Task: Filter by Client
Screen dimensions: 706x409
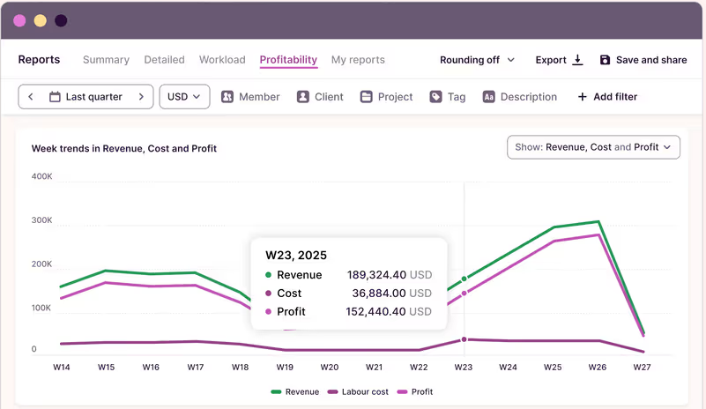Action: [320, 97]
